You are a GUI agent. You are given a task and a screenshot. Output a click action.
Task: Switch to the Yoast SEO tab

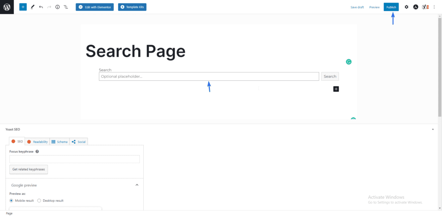[x=17, y=142]
